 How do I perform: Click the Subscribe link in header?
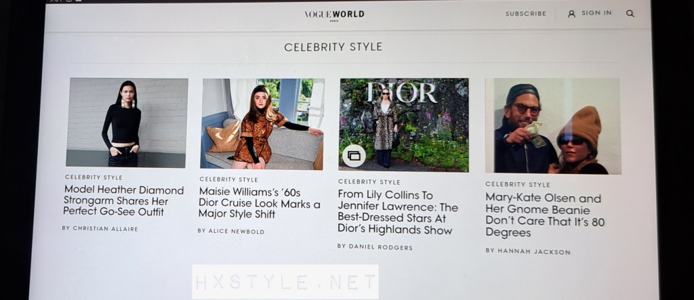526,14
